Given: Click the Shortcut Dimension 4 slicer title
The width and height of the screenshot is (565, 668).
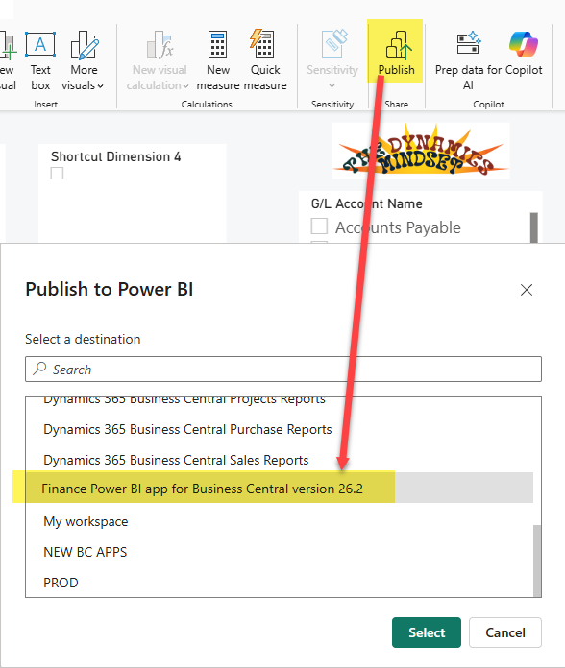Looking at the screenshot, I should click(x=116, y=156).
